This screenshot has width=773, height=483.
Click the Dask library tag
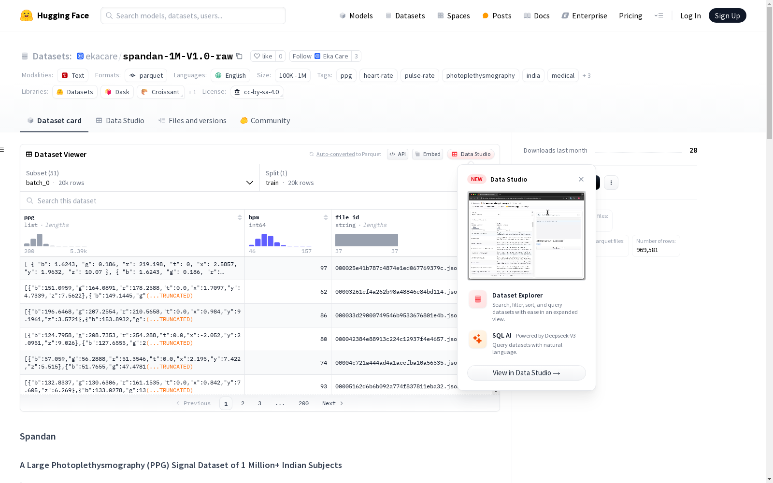tap(117, 92)
